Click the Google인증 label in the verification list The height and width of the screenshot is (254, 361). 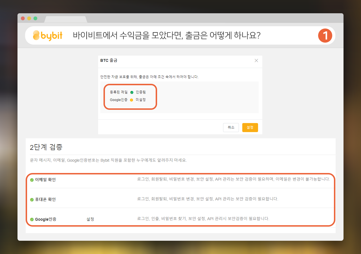(46, 219)
